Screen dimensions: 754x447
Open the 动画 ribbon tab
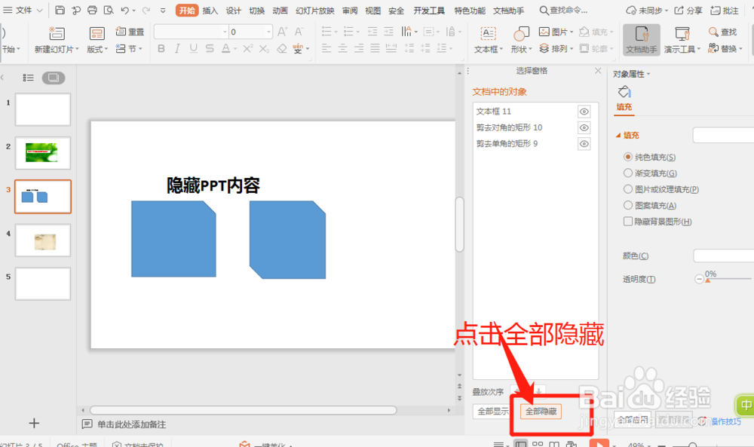pos(280,10)
